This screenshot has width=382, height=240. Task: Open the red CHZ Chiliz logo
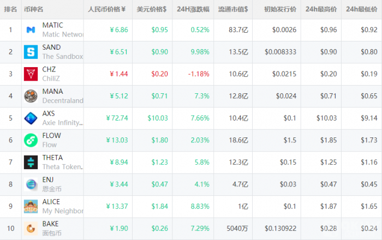pos(31,74)
